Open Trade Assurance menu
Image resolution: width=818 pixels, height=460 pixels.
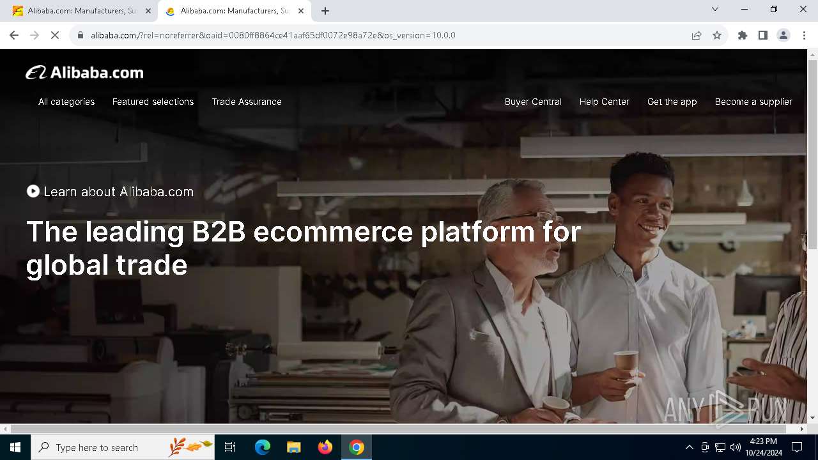(x=247, y=102)
